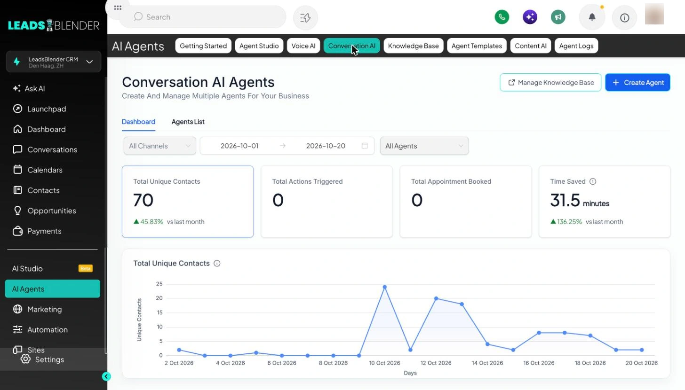
Task: Open AI Studio beta in sidebar
Action: click(x=53, y=269)
